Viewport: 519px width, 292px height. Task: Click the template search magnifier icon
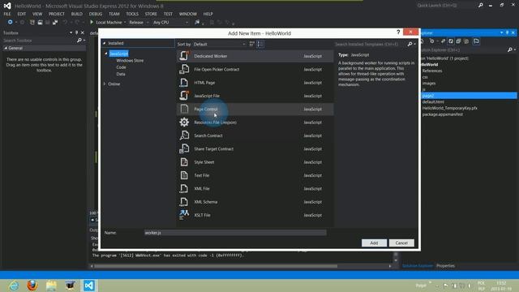click(x=410, y=44)
